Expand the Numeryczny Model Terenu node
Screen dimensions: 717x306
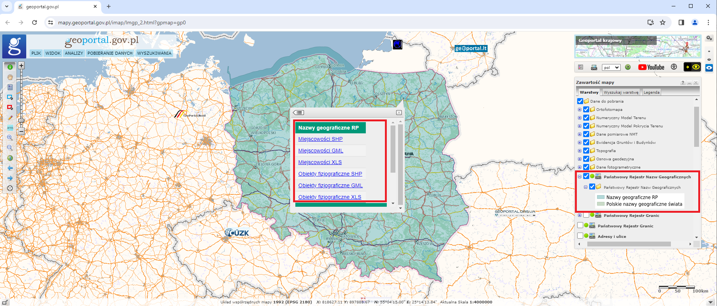coord(579,118)
